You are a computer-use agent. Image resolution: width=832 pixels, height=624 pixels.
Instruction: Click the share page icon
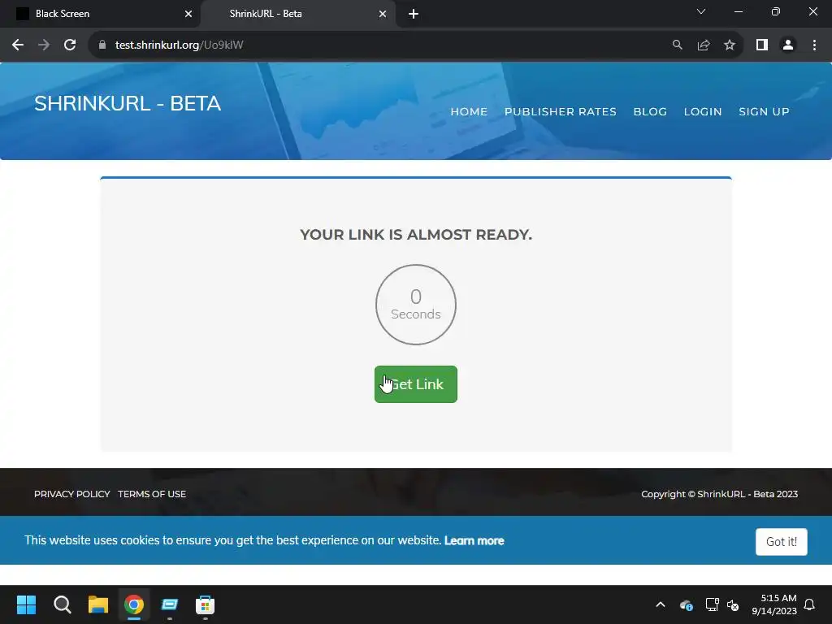704,45
